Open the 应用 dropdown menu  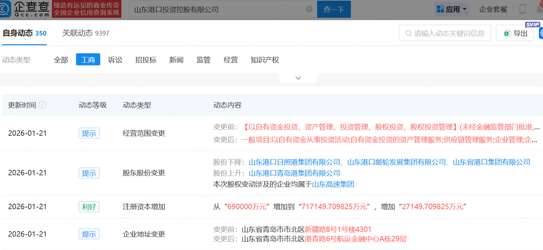pyautogui.click(x=451, y=9)
